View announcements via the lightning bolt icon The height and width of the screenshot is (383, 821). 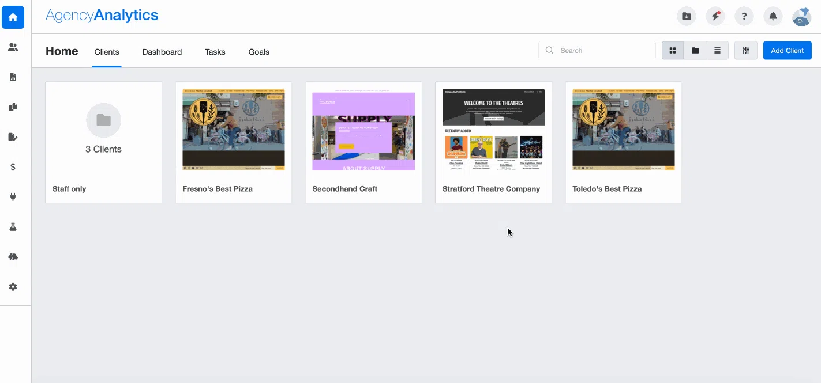point(715,16)
